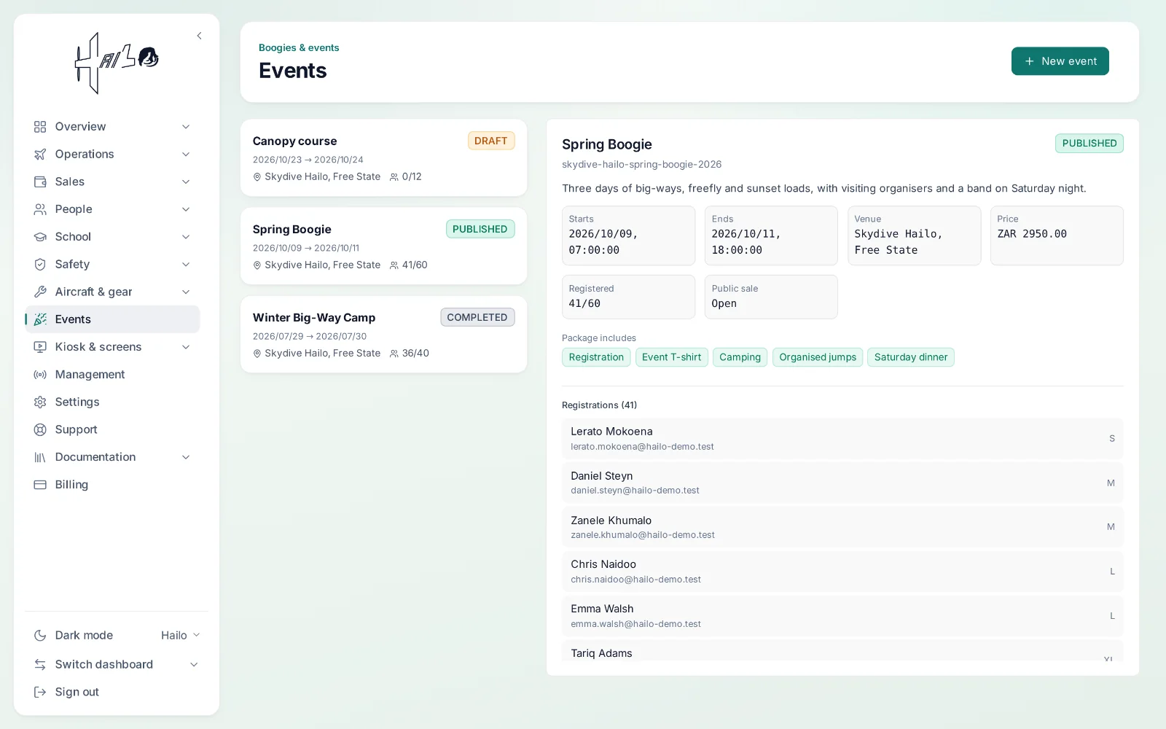Expand the Documentation chevron

[186, 457]
